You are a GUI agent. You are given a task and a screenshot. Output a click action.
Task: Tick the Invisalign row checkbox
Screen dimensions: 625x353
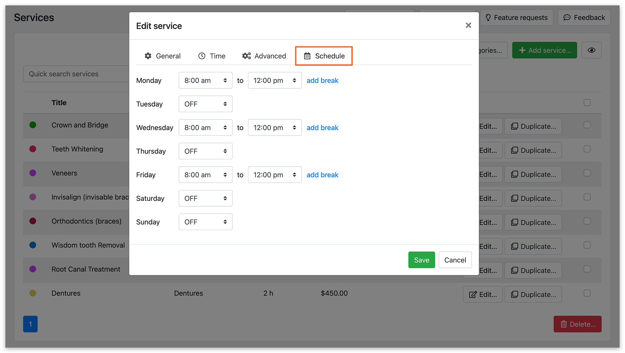(587, 197)
